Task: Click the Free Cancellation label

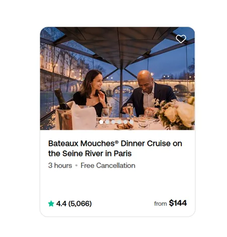Action: click(x=108, y=166)
